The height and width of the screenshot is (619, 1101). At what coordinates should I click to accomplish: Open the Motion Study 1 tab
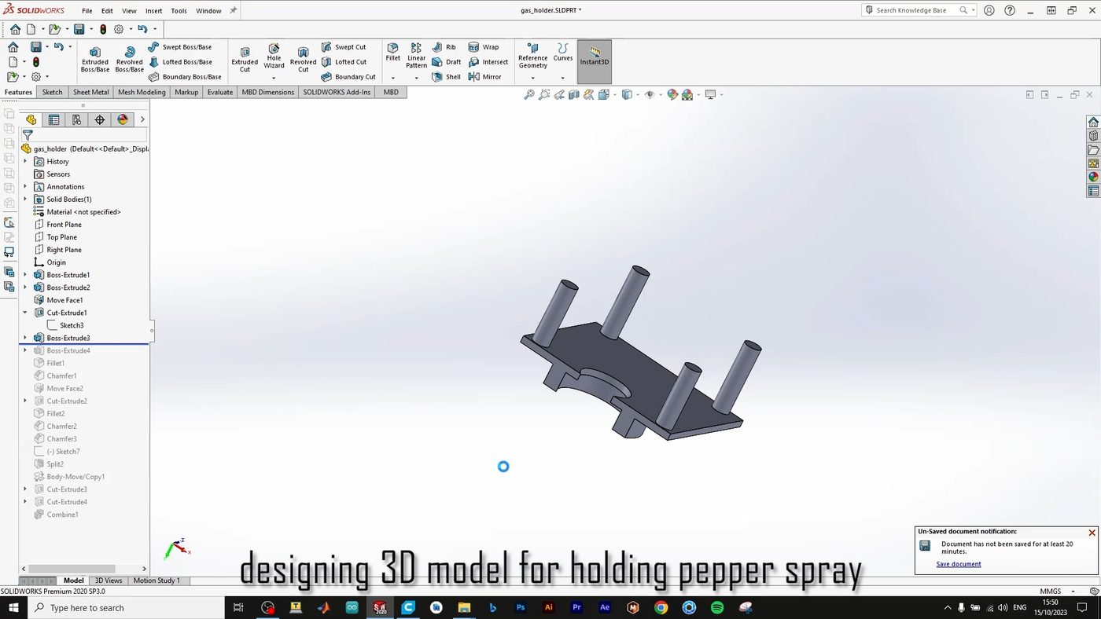[156, 581]
